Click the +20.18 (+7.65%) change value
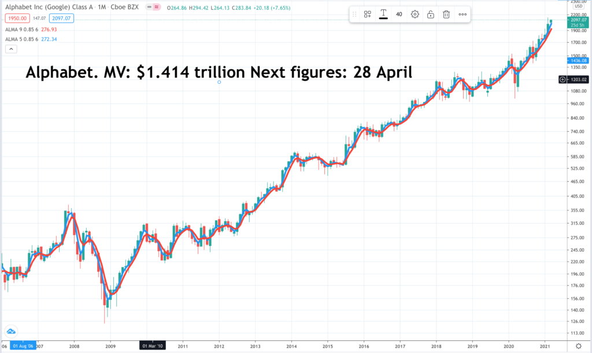The image size is (592, 353). [272, 8]
